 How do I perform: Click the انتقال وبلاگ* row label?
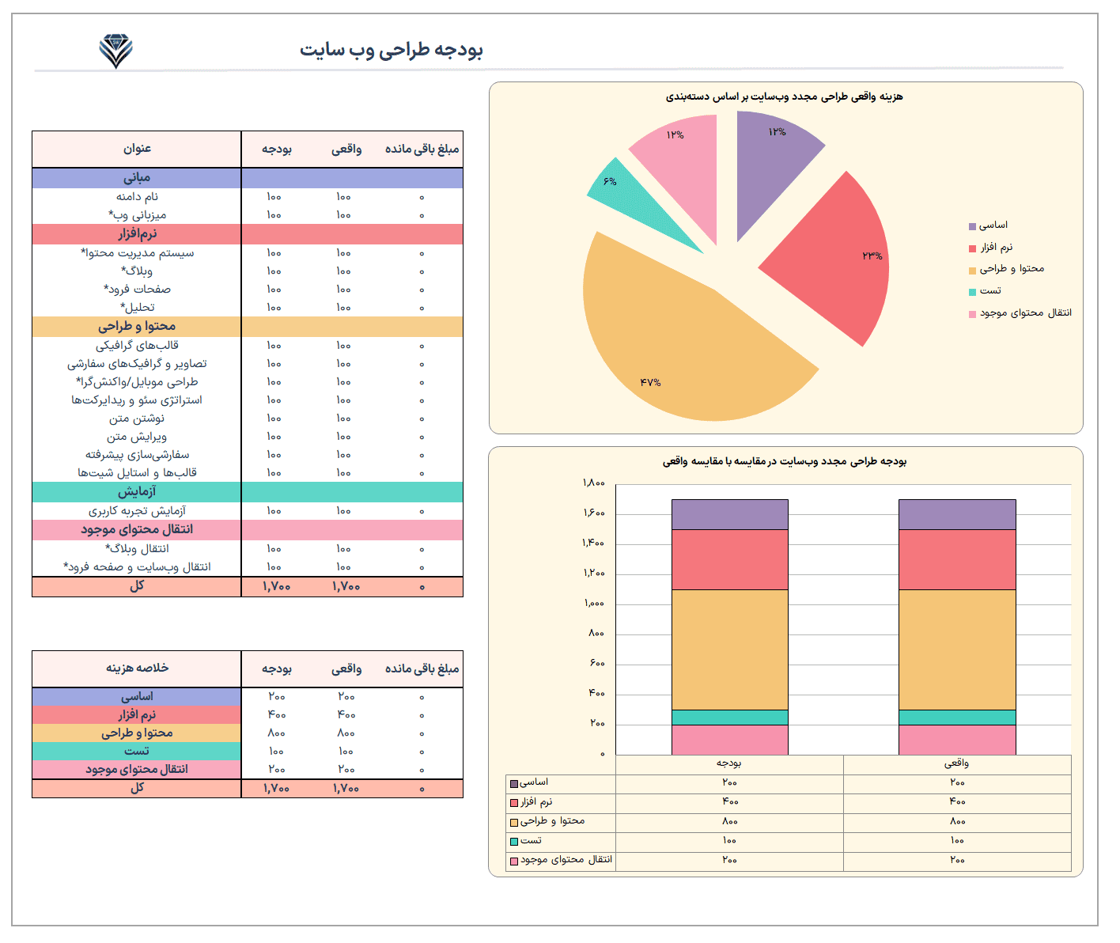pyautogui.click(x=137, y=548)
